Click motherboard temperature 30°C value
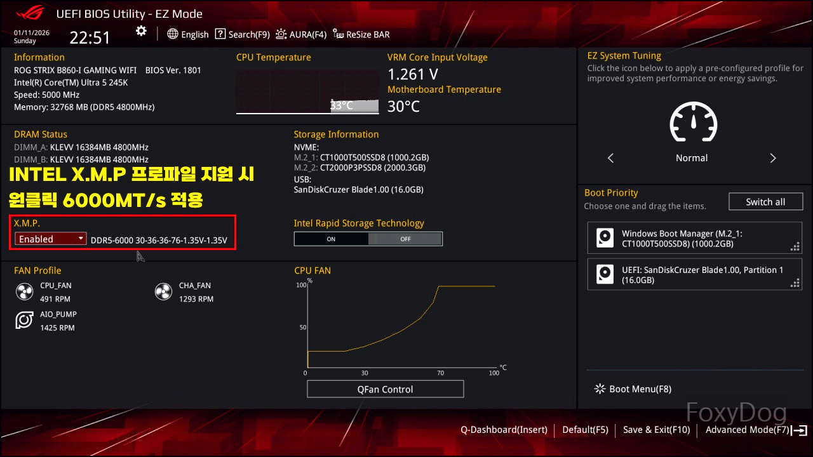 click(404, 107)
